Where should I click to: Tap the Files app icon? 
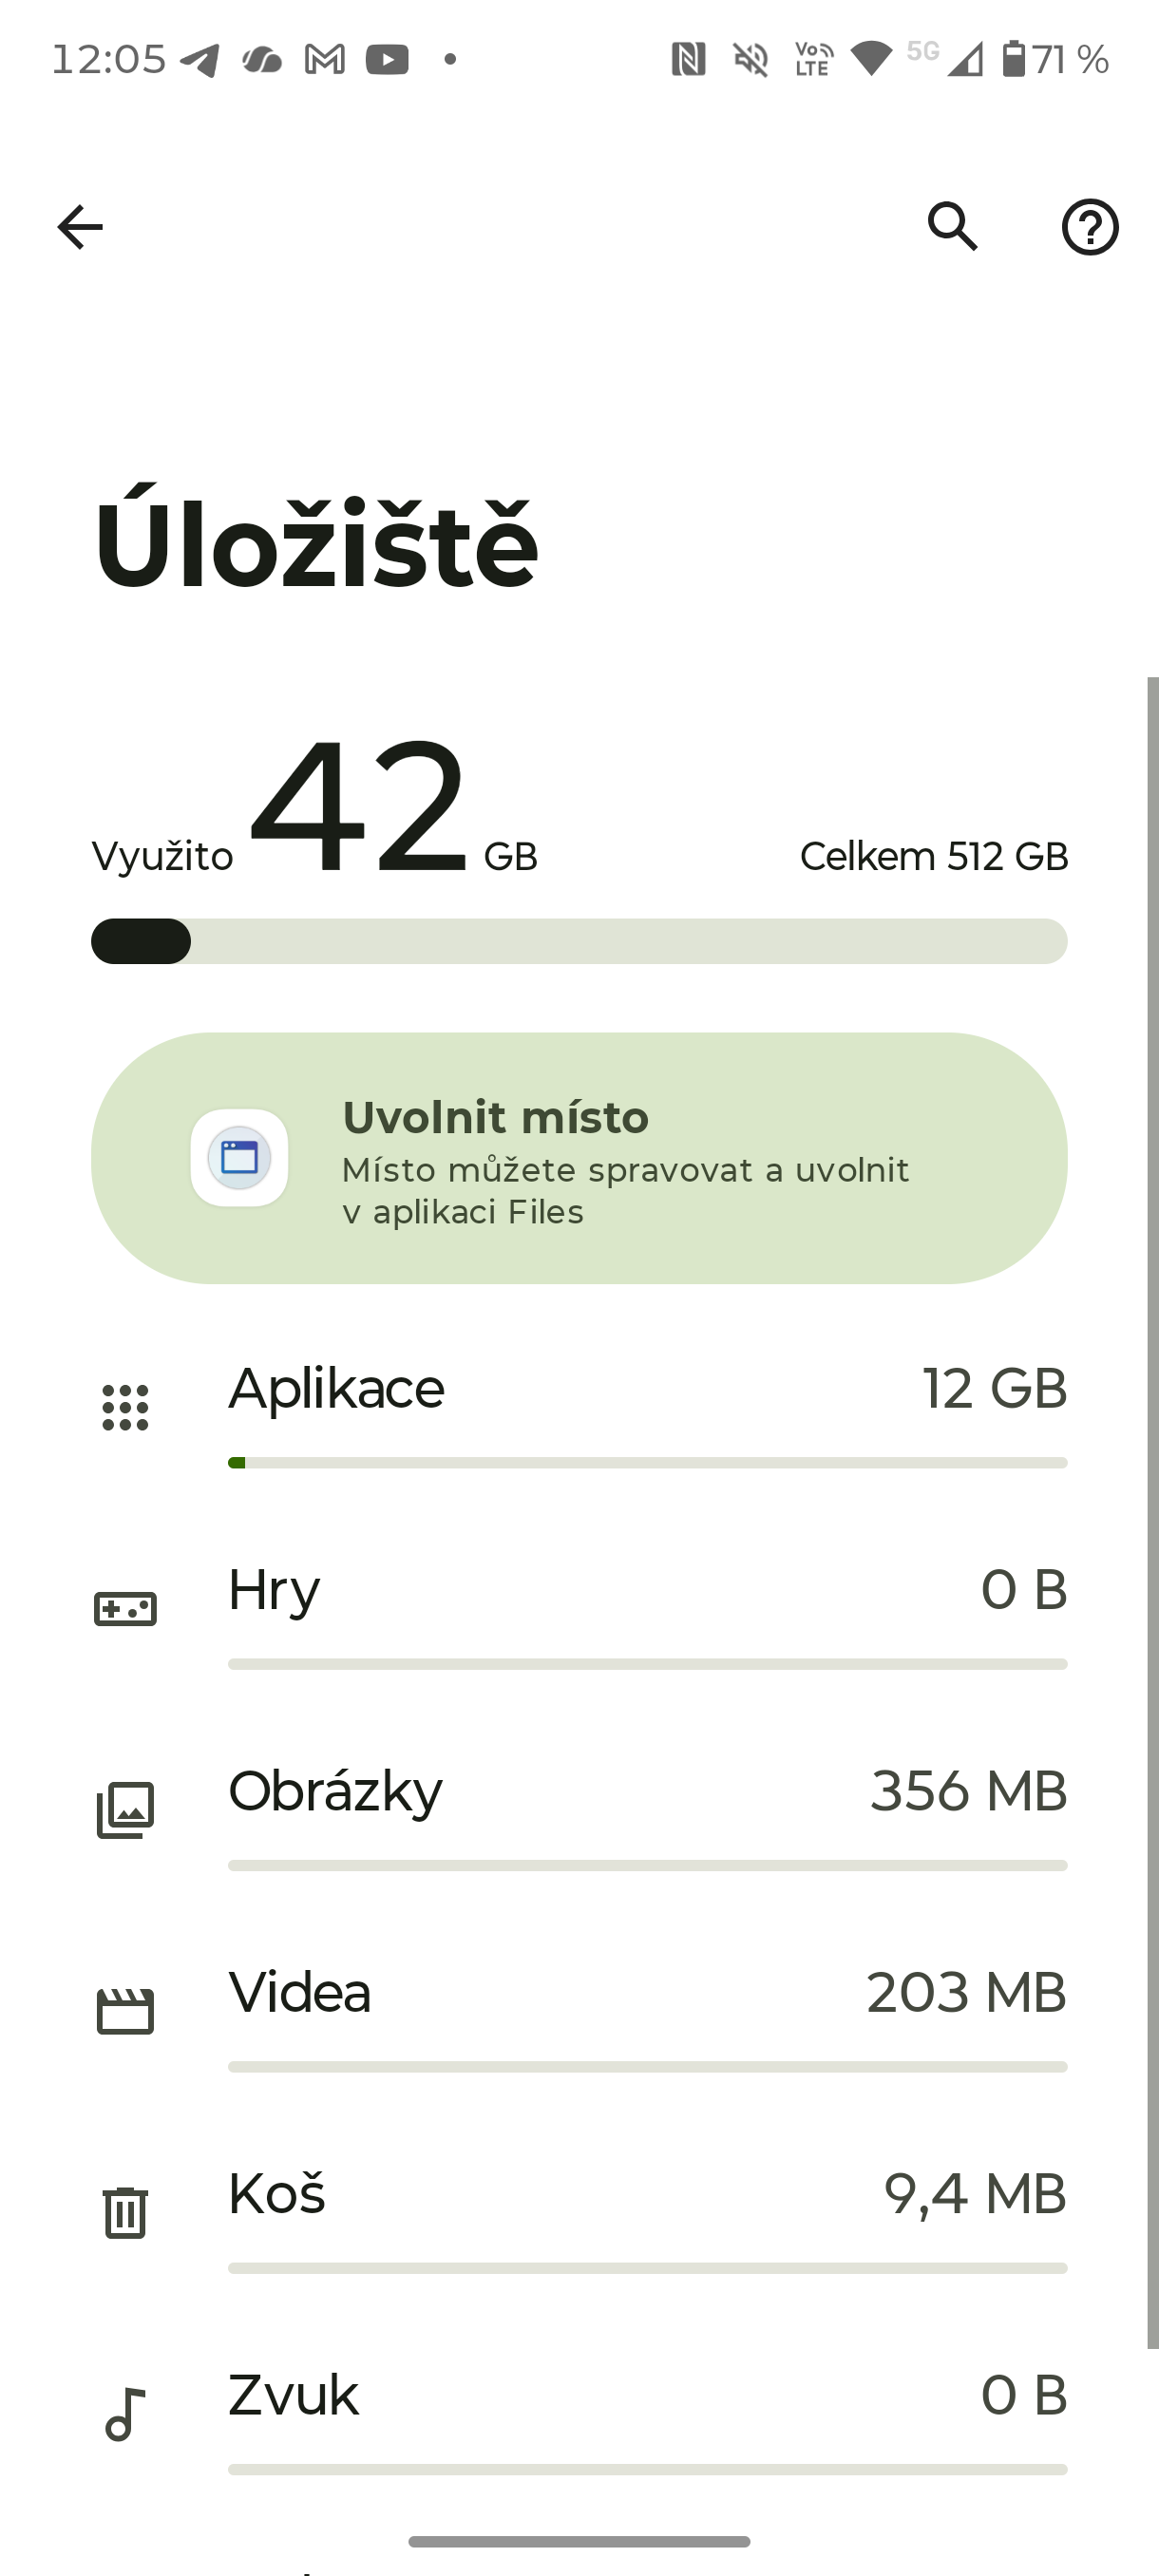pyautogui.click(x=240, y=1158)
